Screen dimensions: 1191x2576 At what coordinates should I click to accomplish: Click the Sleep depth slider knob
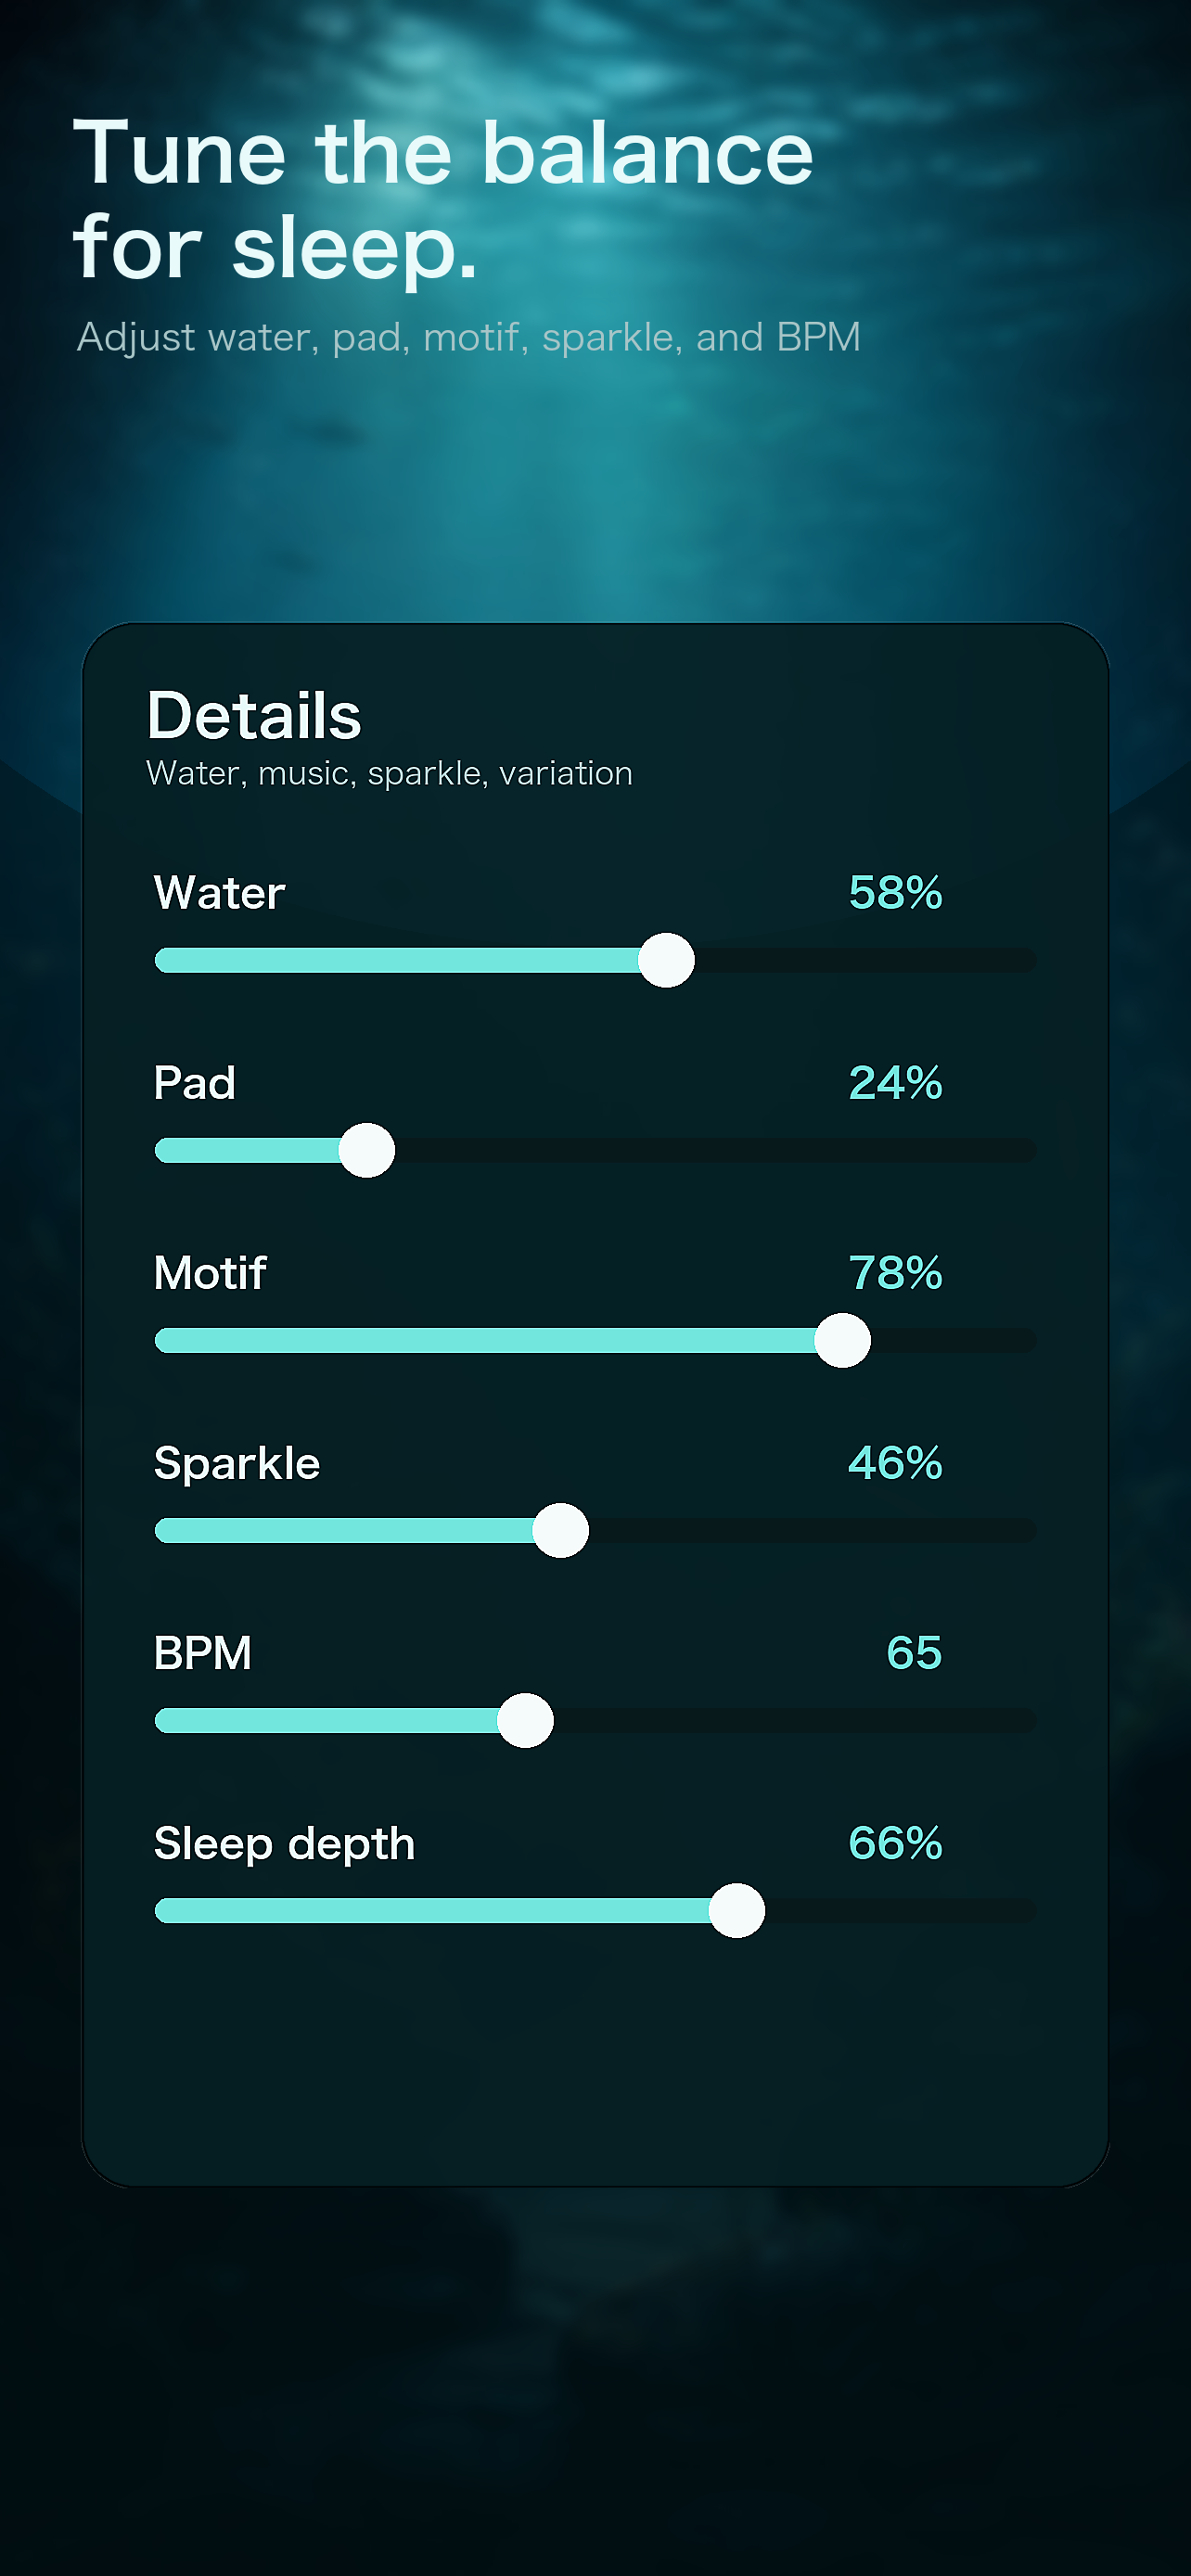click(737, 1910)
